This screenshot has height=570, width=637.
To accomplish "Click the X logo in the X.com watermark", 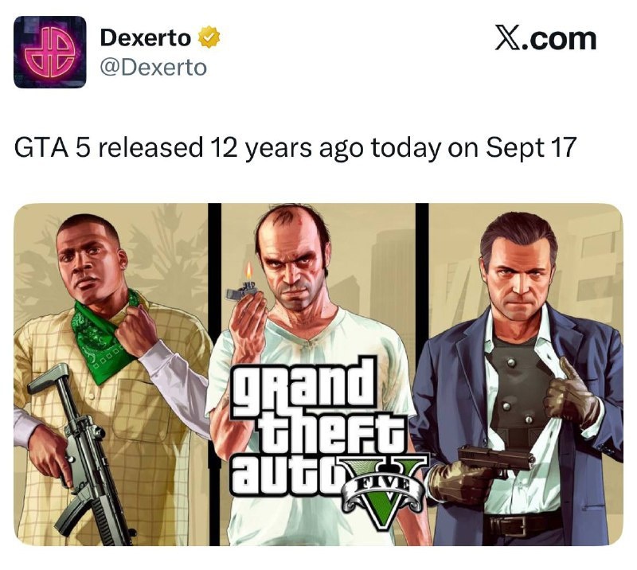I will 507,38.
